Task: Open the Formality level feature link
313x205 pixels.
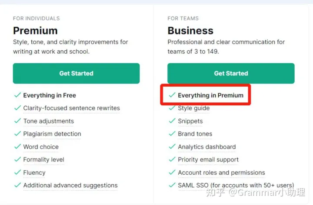Action: pyautogui.click(x=43, y=159)
